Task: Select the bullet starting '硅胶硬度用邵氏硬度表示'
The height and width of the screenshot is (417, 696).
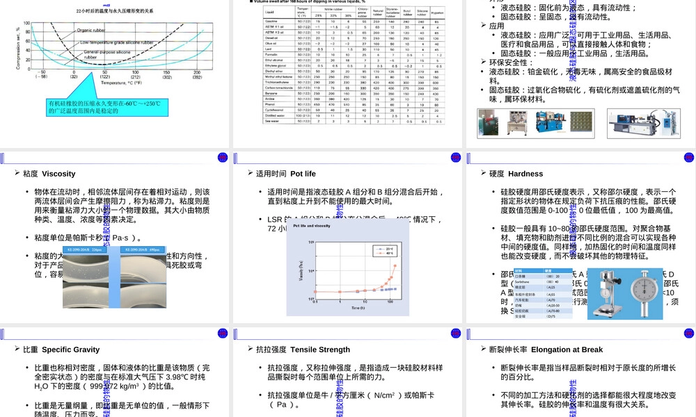Action: click(x=589, y=201)
